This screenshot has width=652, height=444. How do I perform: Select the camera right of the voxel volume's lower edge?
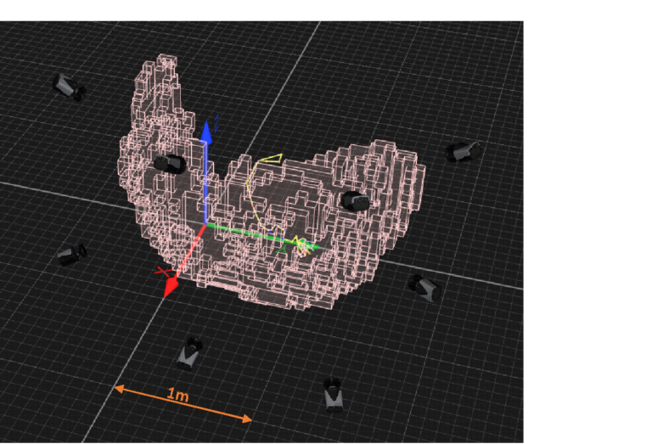pyautogui.click(x=425, y=288)
